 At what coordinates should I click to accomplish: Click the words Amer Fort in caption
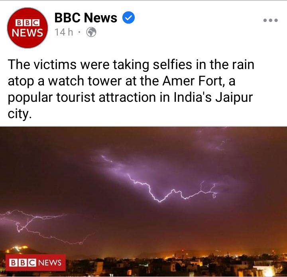(192, 81)
